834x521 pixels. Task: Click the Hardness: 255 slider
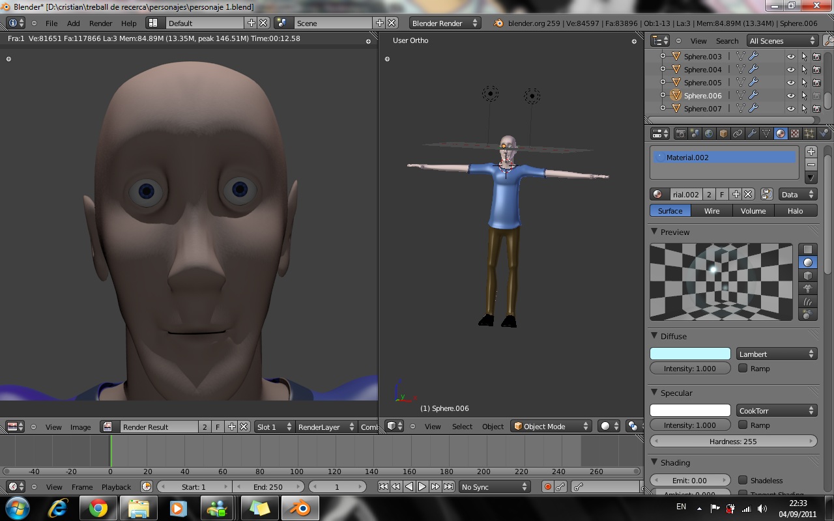pos(734,441)
